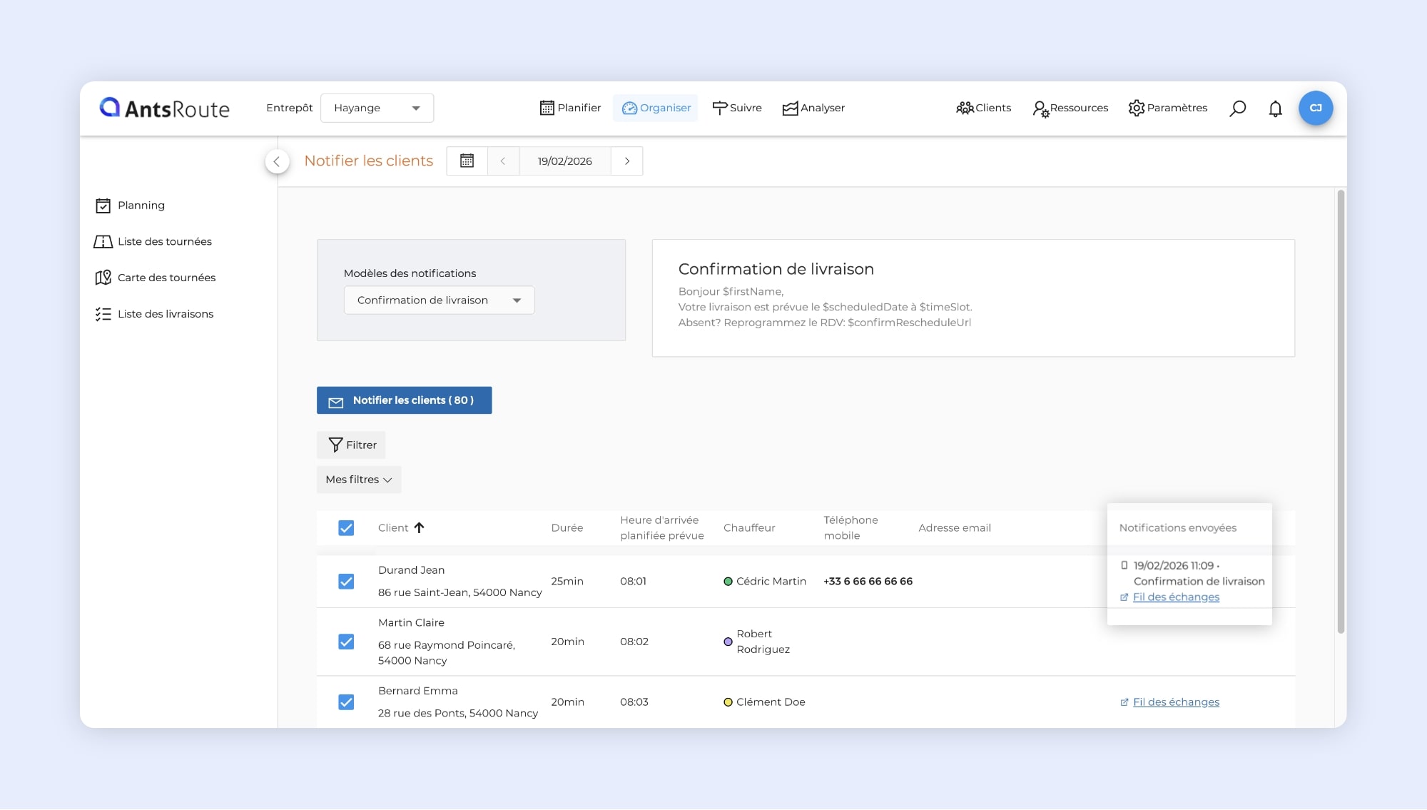1427x810 pixels.
Task: Click Cédric Martin's green driver color dot
Action: [728, 582]
